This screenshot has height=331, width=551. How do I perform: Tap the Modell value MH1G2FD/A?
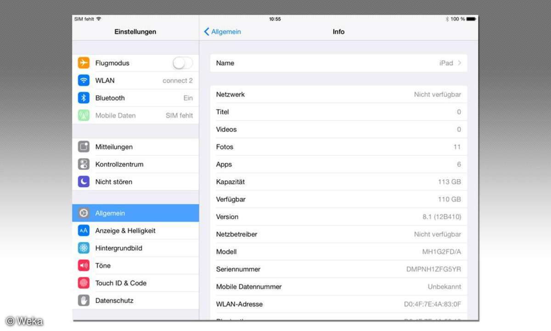tap(442, 251)
